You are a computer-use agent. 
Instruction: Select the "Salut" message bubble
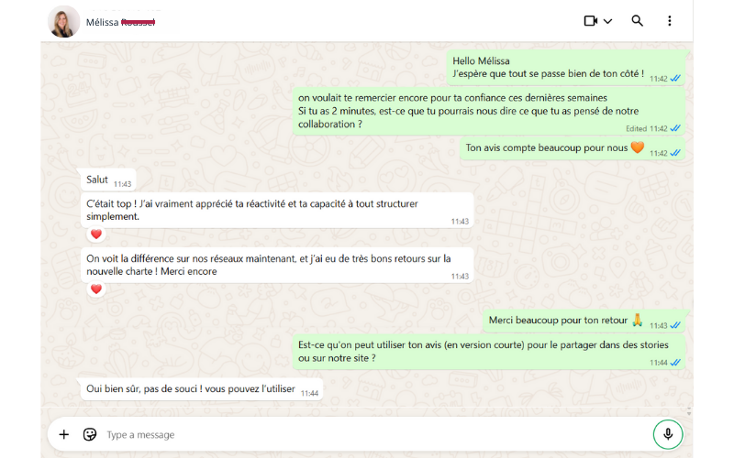click(x=108, y=180)
